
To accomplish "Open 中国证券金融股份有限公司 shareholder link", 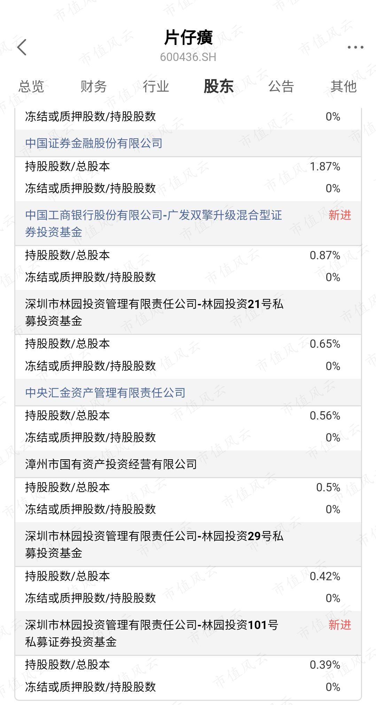I will [x=94, y=143].
